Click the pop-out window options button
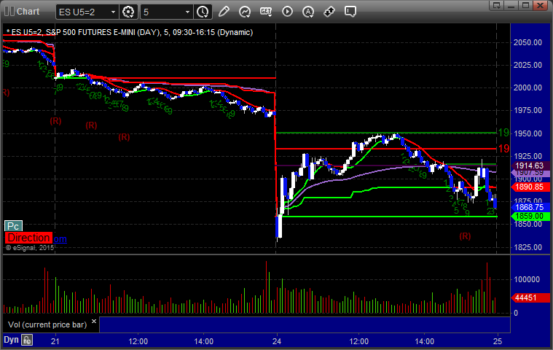The image size is (553, 350). click(497, 5)
